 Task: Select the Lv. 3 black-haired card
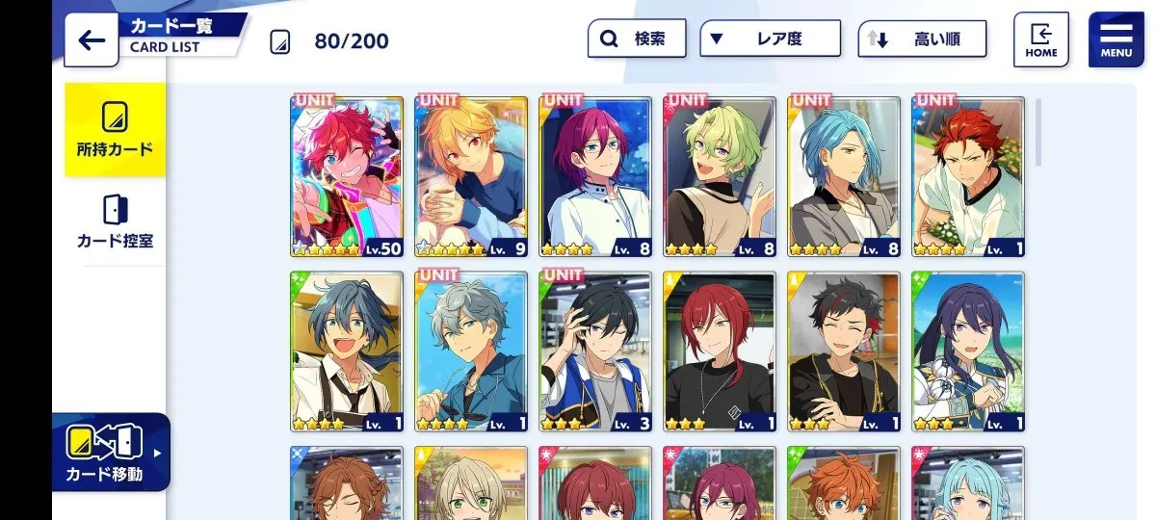click(595, 351)
